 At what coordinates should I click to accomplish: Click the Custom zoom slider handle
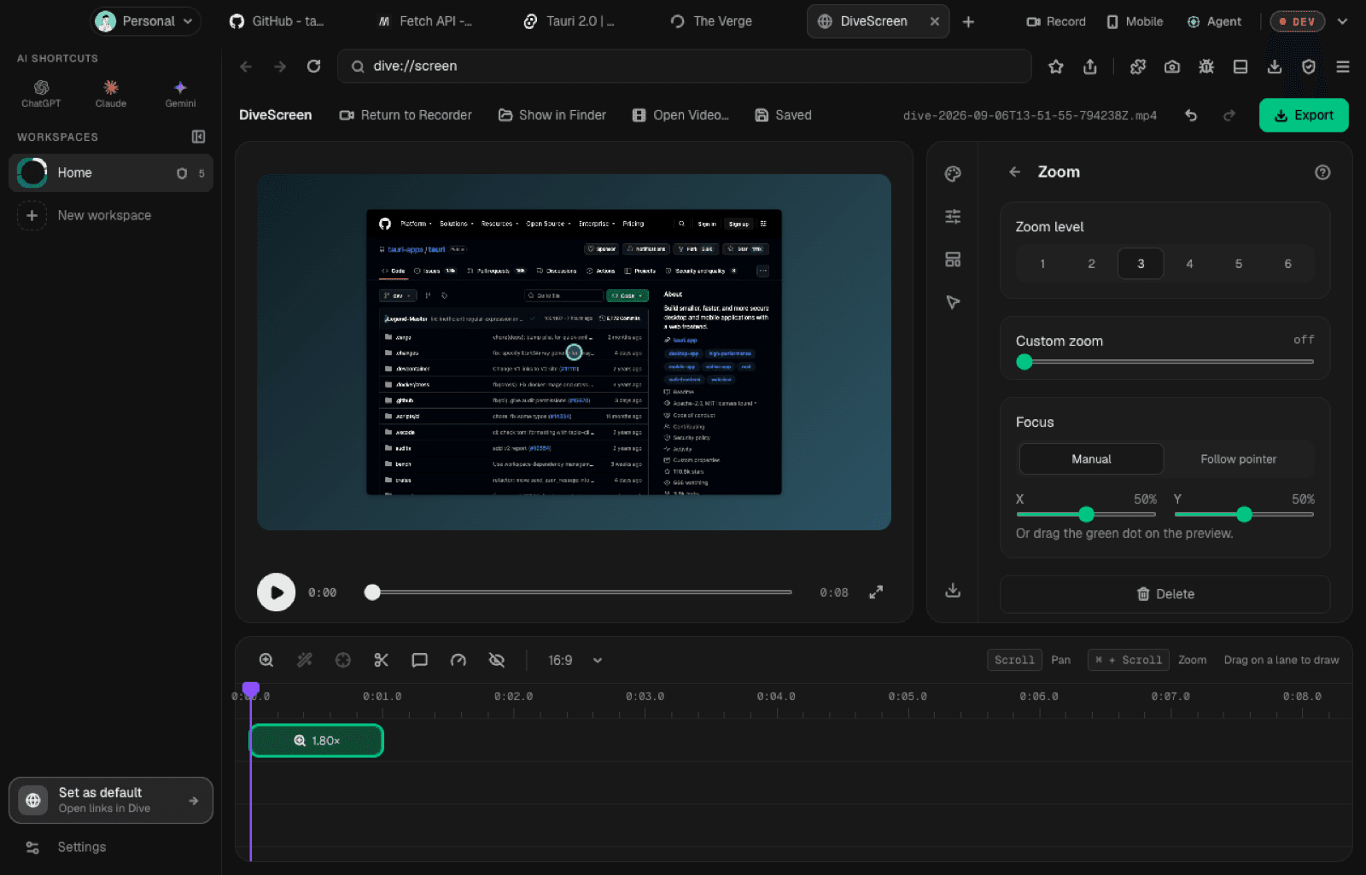pyautogui.click(x=1024, y=362)
